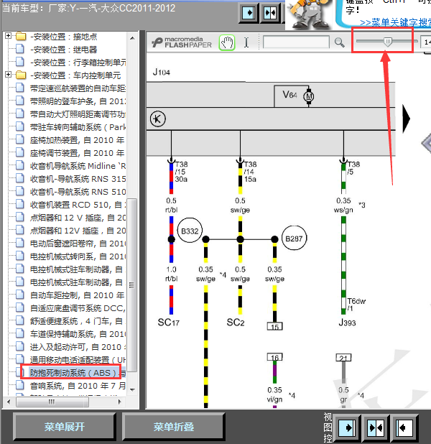This screenshot has width=431, height=444.
Task: Open 安装位置：继电器 document
Action: 64,50
